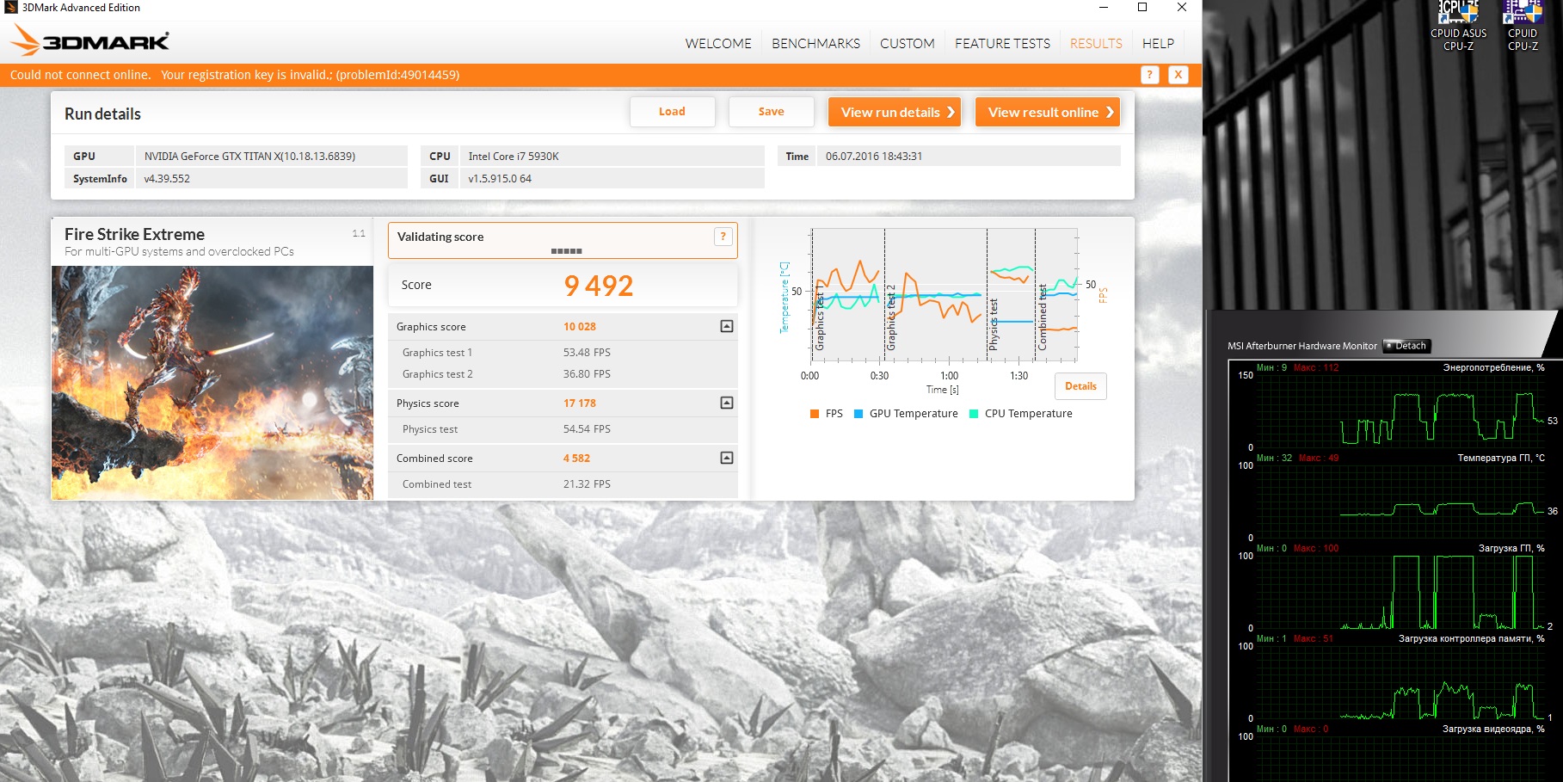Click the CPU name Intel Core i7 5930K

[x=514, y=157]
